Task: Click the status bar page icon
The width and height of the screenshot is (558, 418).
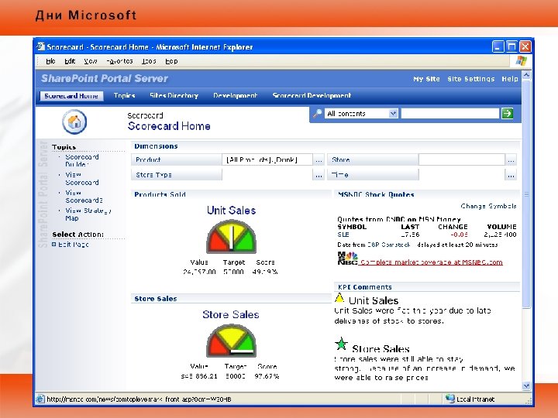Action: (40, 399)
